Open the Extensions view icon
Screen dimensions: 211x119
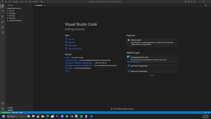tap(3, 27)
